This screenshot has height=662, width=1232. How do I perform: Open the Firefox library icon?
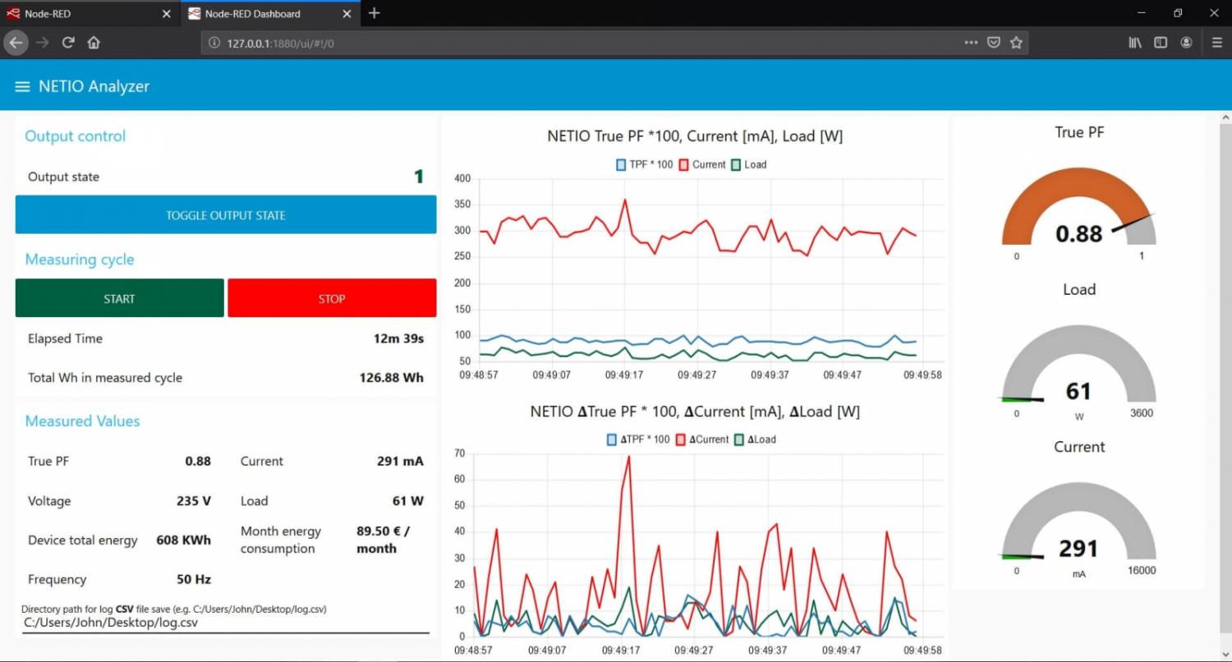coord(1135,43)
